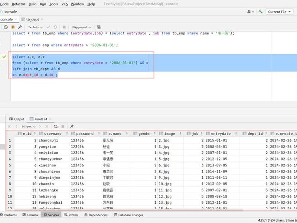Open the Dependencies tool window

click(x=96, y=215)
